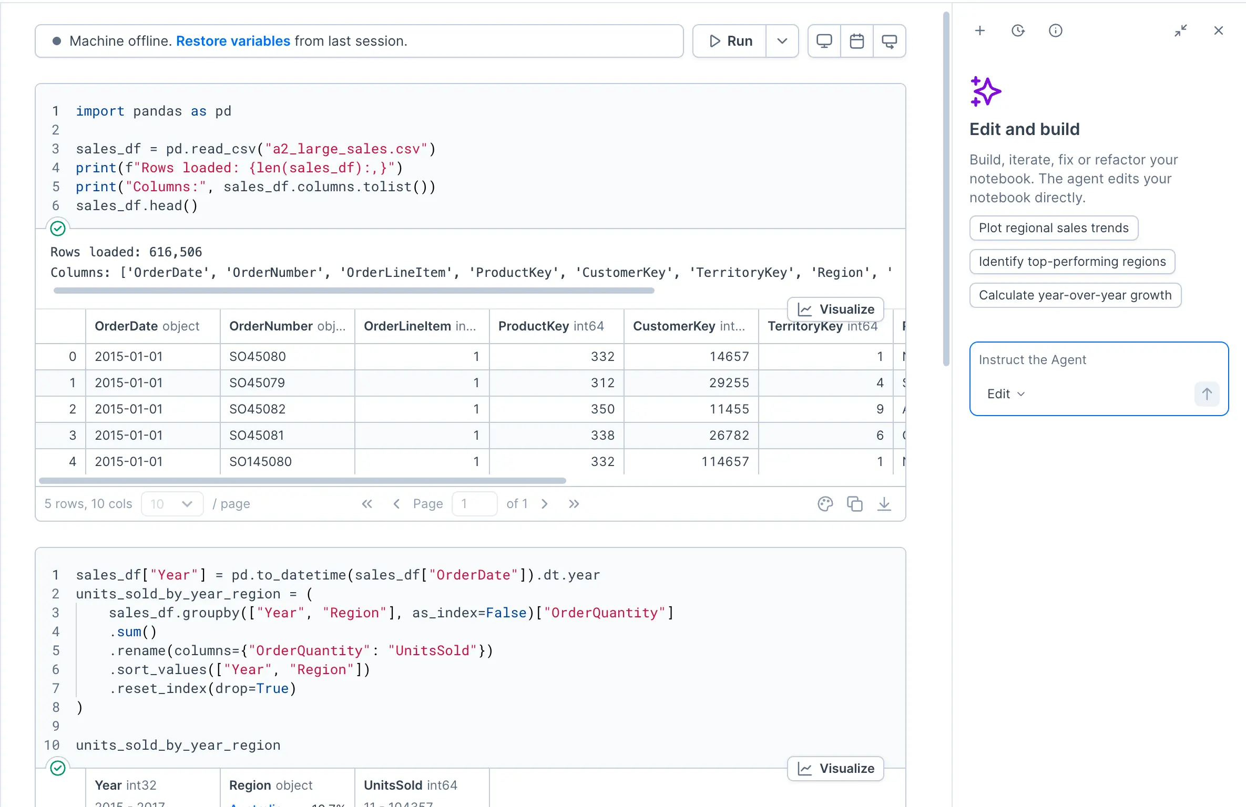Go to previous page arrow
1246x807 pixels.
(x=396, y=504)
